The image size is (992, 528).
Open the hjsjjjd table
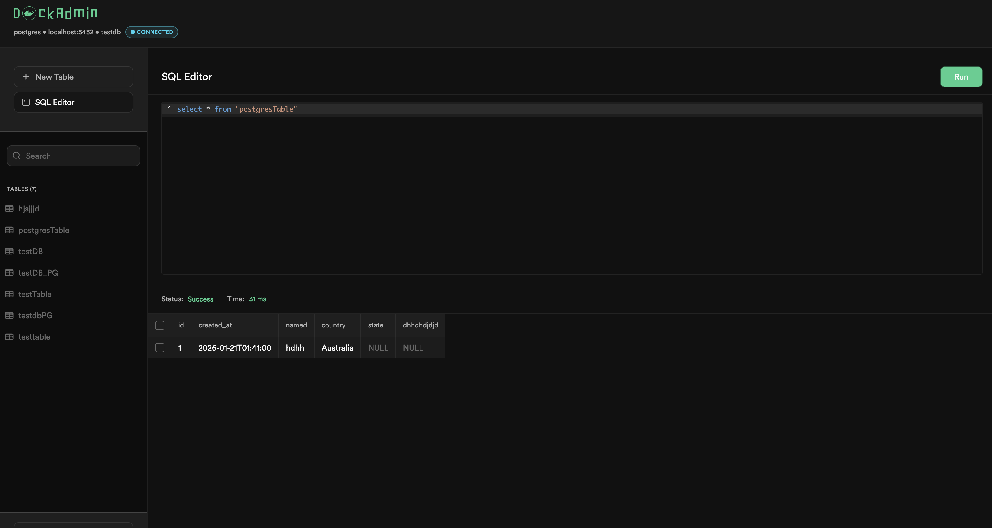pyautogui.click(x=29, y=209)
